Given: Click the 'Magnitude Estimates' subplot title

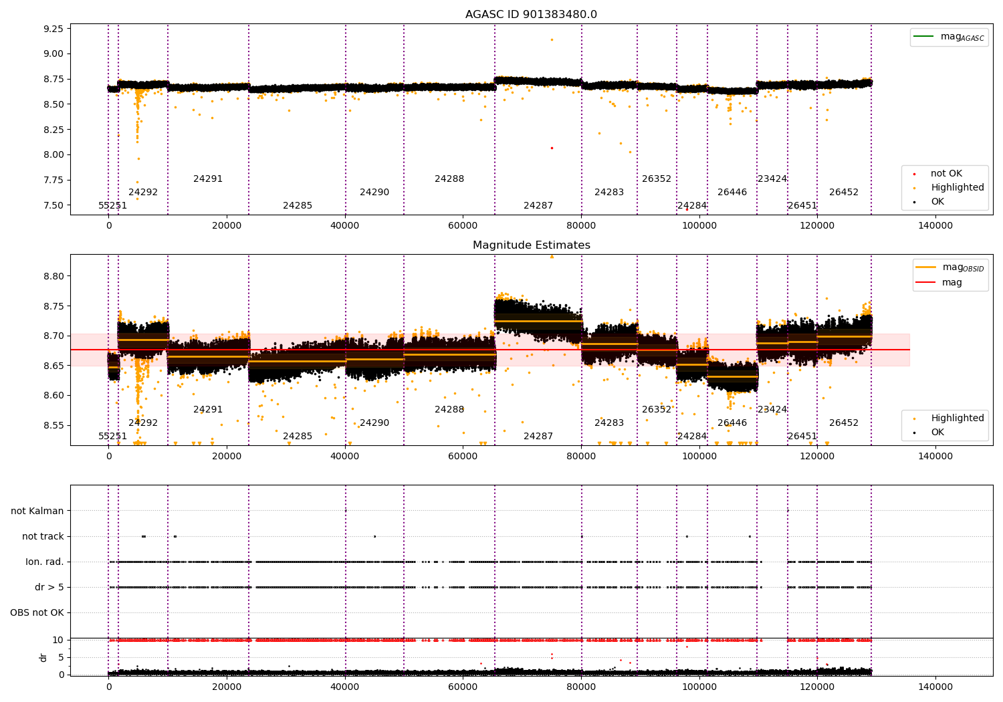Looking at the screenshot, I should point(531,245).
